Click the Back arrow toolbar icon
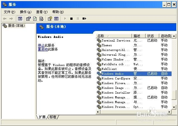This screenshot has height=126, width=178. [5, 19]
